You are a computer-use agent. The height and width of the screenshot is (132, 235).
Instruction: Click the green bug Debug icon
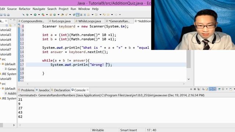[27, 15]
